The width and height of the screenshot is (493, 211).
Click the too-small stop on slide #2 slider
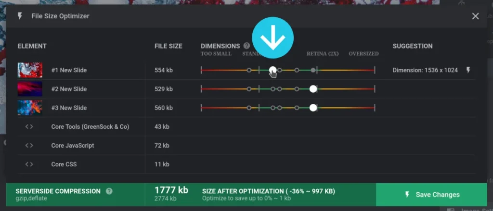(x=249, y=89)
